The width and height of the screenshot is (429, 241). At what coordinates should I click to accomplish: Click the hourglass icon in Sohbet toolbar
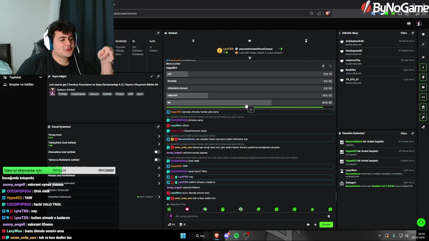(x=306, y=41)
